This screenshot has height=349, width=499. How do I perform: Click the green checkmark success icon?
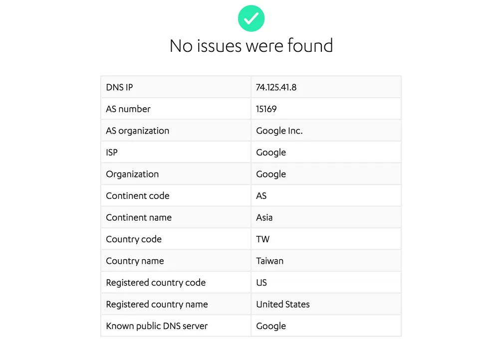pos(251,18)
